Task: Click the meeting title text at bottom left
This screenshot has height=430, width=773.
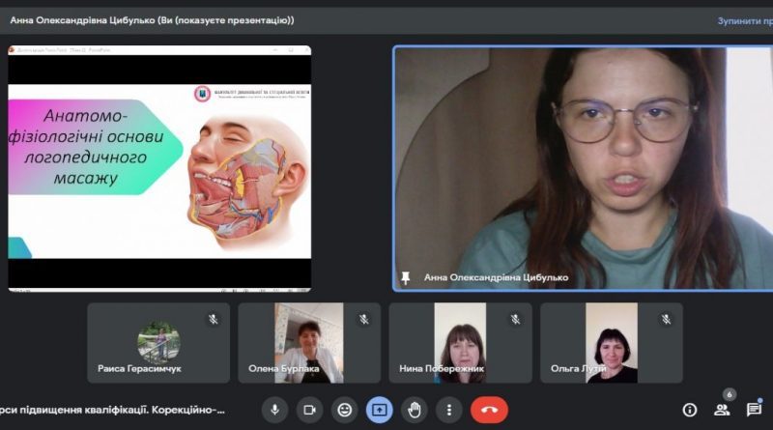Action: click(x=112, y=410)
